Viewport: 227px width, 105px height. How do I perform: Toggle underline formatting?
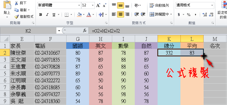54,15
